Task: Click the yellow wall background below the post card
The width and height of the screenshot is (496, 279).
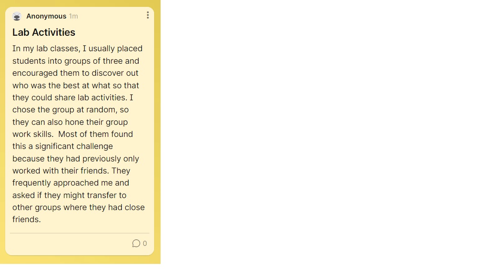Action: tap(81, 260)
